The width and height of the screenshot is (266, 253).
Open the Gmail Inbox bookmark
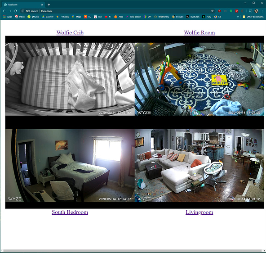pyautogui.click(x=20, y=17)
